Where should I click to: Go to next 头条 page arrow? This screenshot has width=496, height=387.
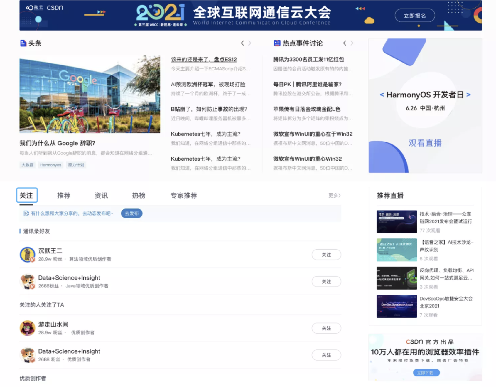click(x=249, y=43)
